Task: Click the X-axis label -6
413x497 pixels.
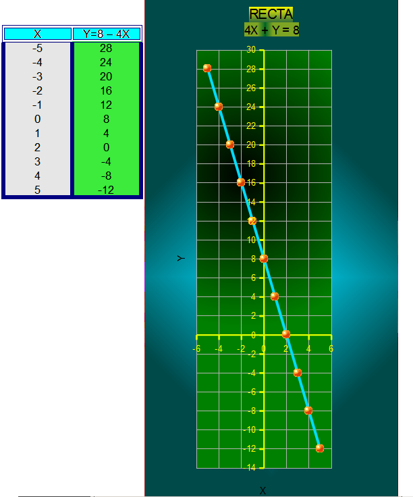Action: [196, 349]
